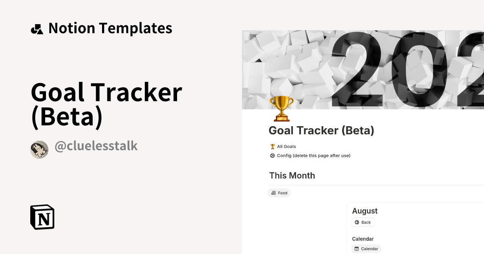This screenshot has width=484, height=254.
Task: Click the back-arrow icon inside the Back button
Action: pos(357,222)
